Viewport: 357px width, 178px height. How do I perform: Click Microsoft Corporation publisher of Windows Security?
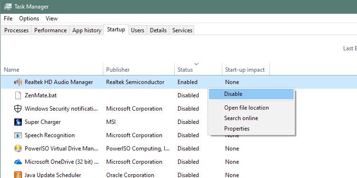click(134, 109)
